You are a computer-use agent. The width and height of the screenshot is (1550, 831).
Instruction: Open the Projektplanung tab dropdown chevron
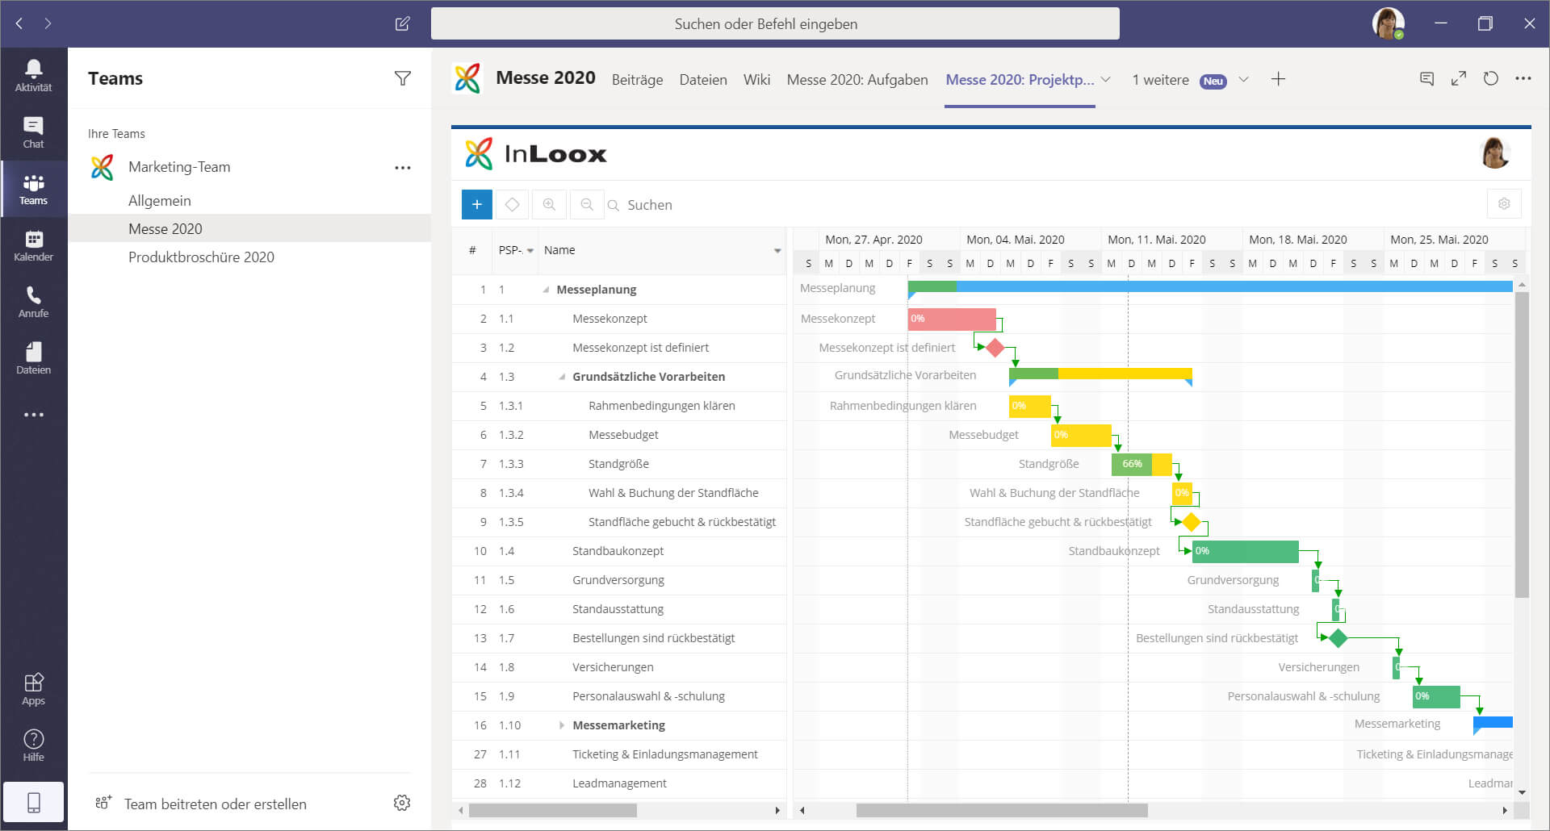[x=1106, y=79]
